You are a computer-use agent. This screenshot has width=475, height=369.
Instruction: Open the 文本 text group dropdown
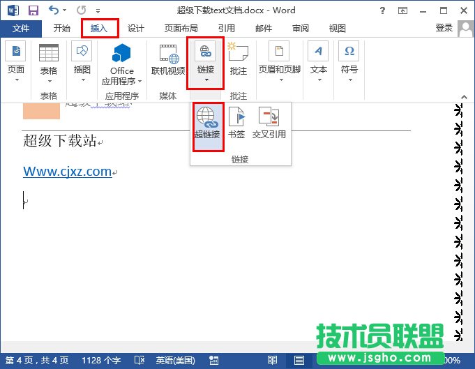[x=318, y=61]
